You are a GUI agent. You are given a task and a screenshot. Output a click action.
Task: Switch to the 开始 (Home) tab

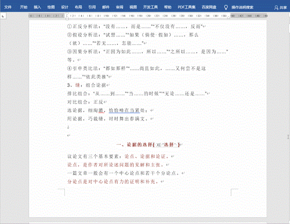click(x=24, y=7)
